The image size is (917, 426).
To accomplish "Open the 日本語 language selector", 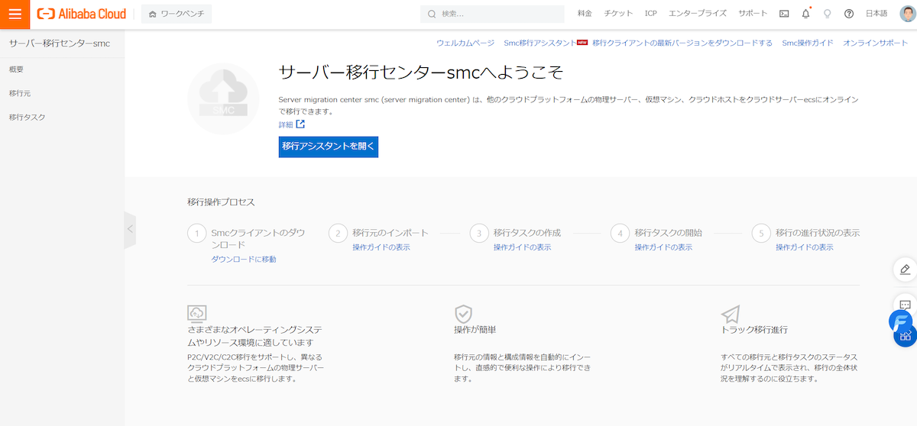I will [x=876, y=14].
